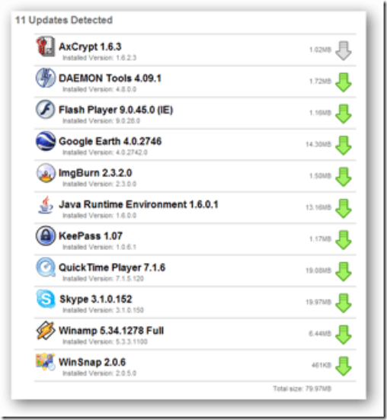The height and width of the screenshot is (420, 387).
Task: Click the gray download arrow for AxCrypt
Action: click(x=344, y=50)
